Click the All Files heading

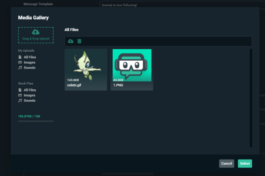(72, 30)
